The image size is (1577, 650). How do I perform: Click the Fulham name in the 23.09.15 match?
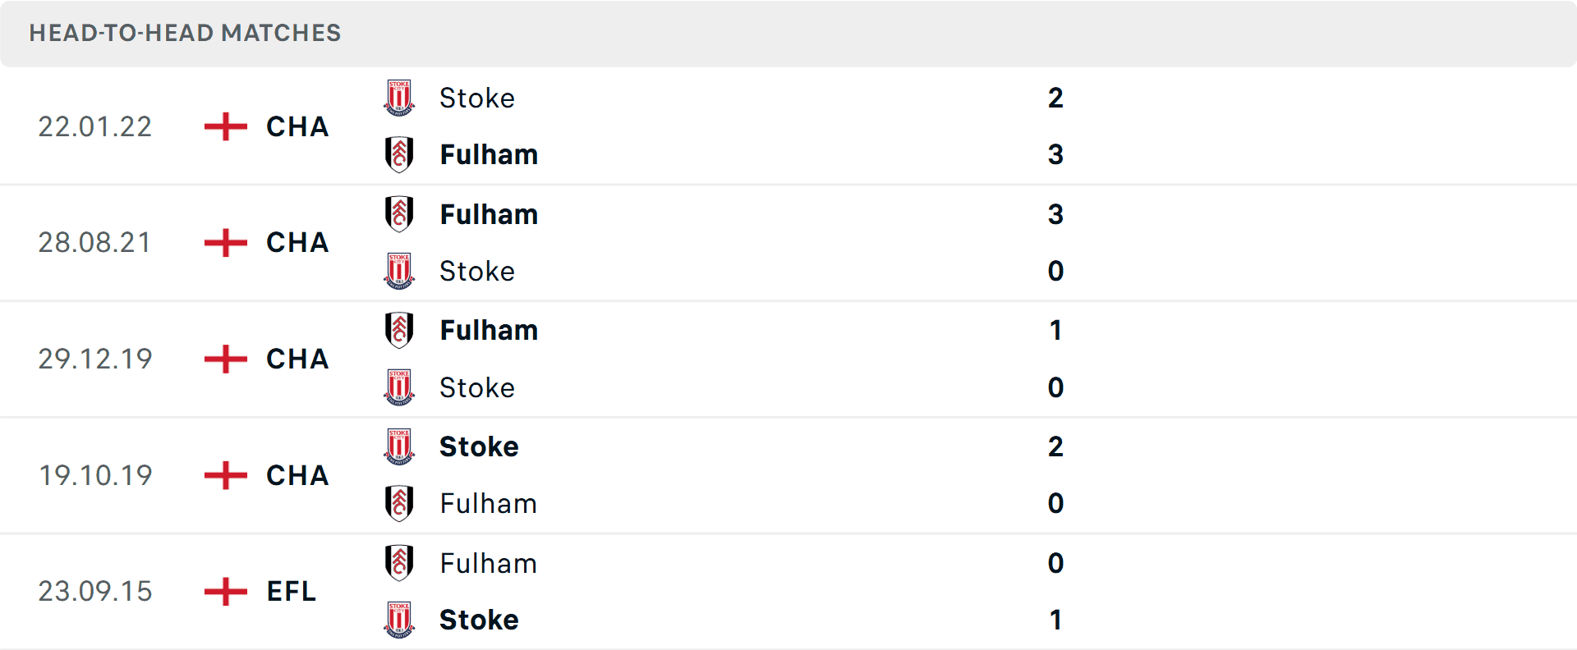point(488,564)
